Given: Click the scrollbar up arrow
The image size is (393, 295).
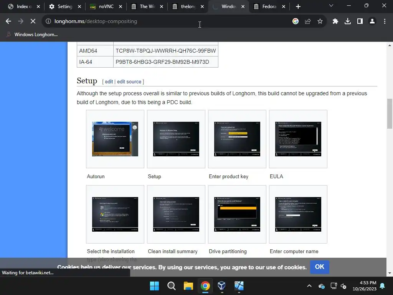Looking at the screenshot, I should click(x=390, y=45).
